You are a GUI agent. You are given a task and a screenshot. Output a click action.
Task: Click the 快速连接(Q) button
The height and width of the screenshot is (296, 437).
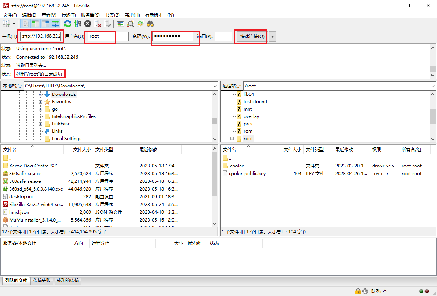coord(252,36)
